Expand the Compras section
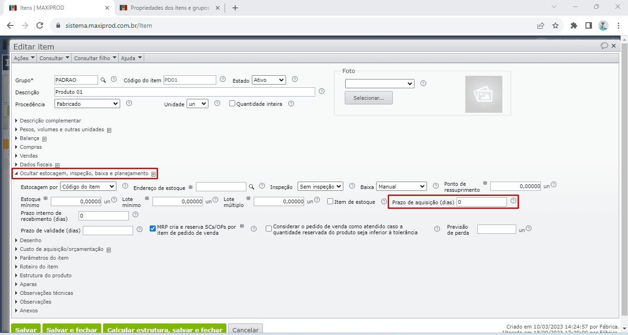 [29, 147]
